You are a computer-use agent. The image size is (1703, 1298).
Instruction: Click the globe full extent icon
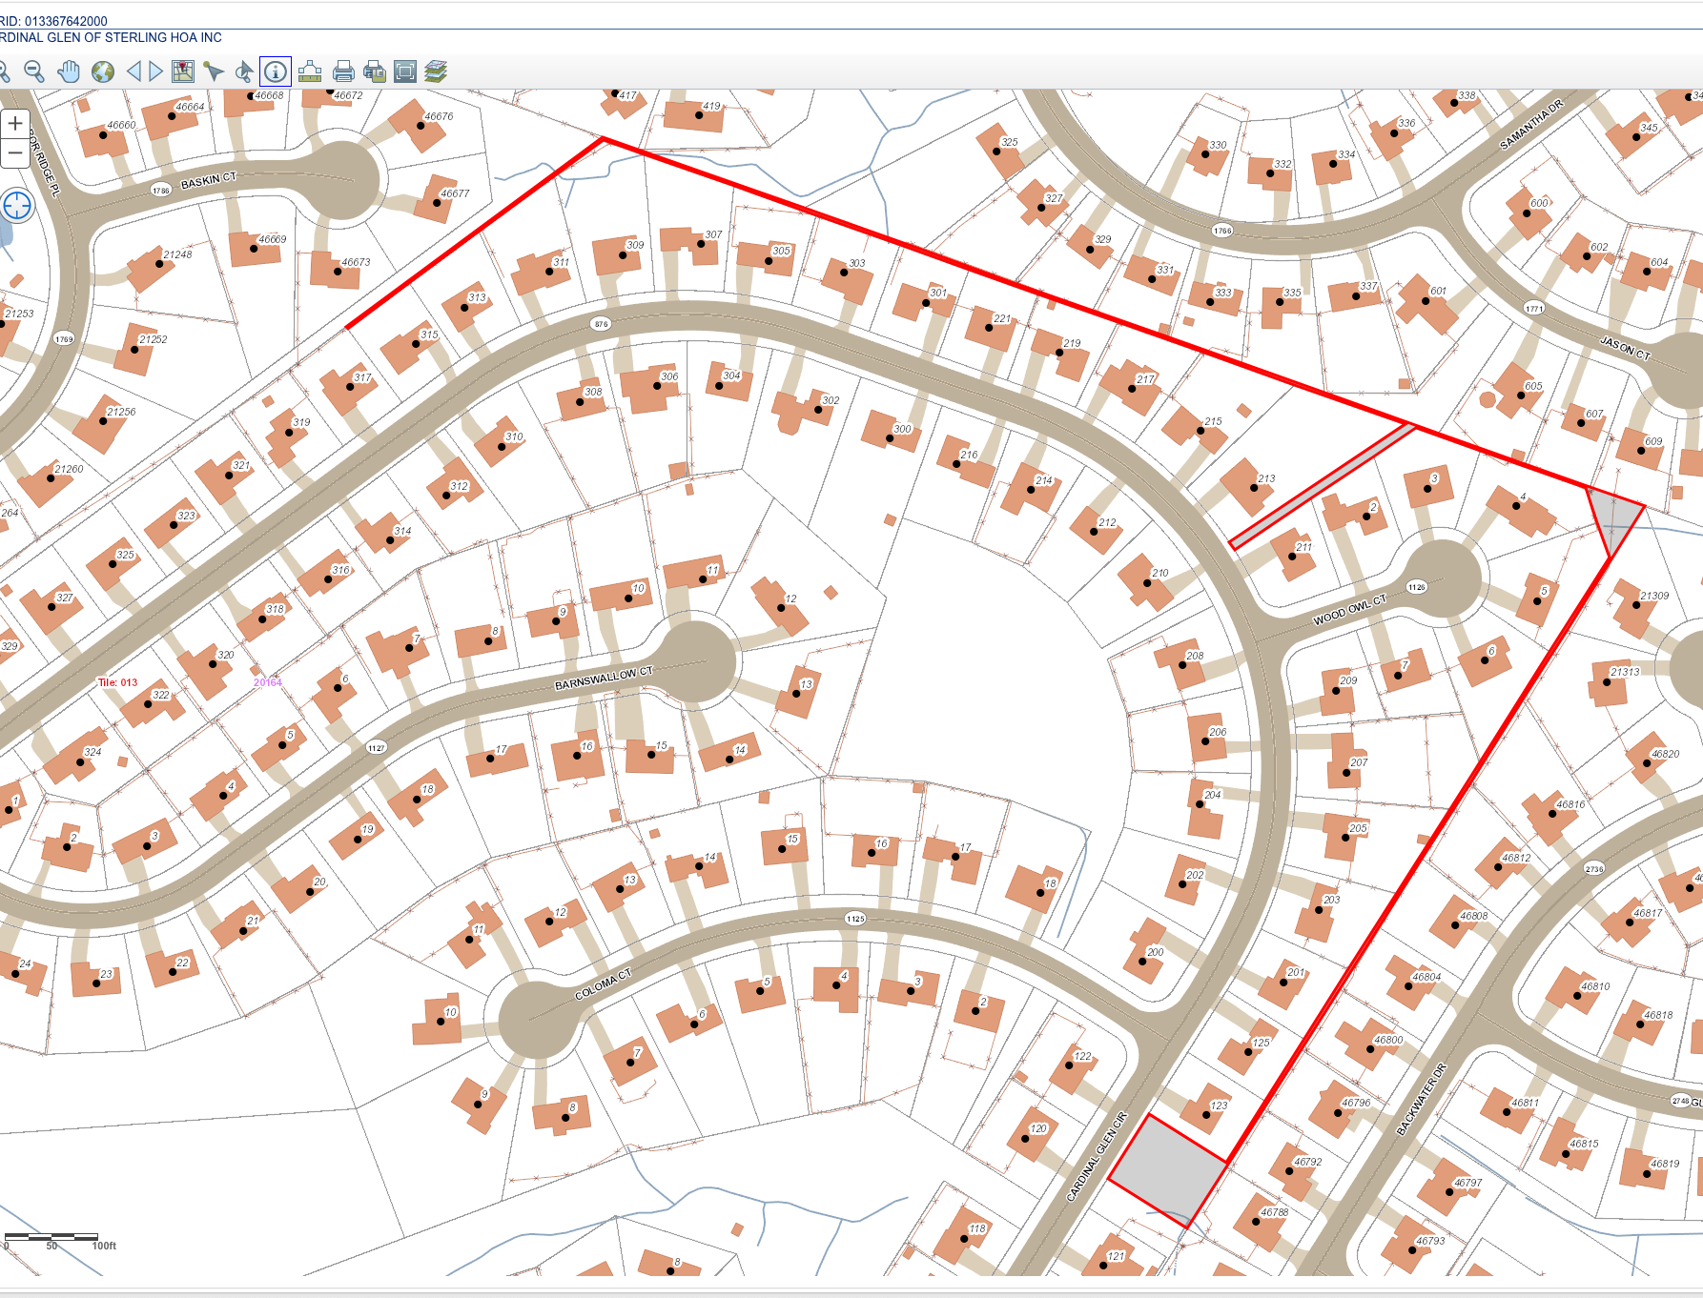pyautogui.click(x=103, y=71)
